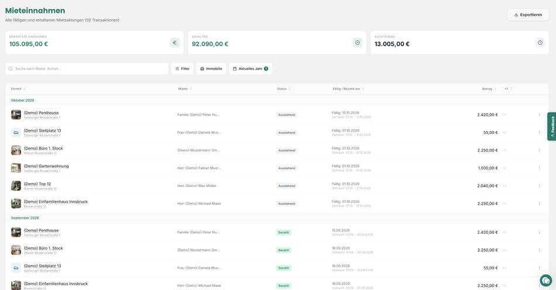
Task: Open row menu for Gartenwohnung payment
Action: point(540,168)
